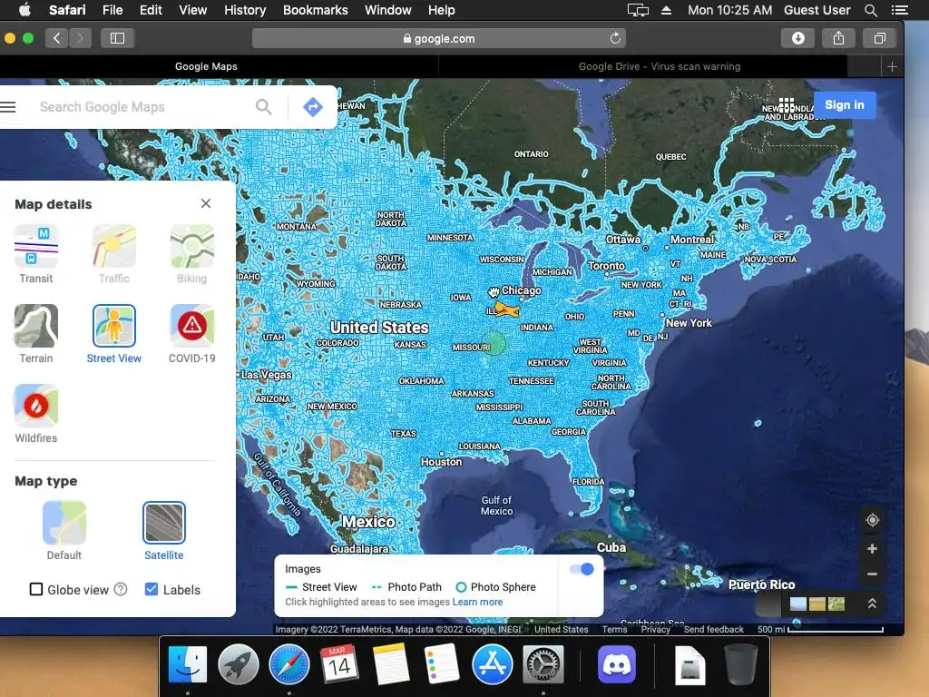Viewport: 929px width, 697px height.
Task: Zoom out with the minus button
Action: (872, 574)
